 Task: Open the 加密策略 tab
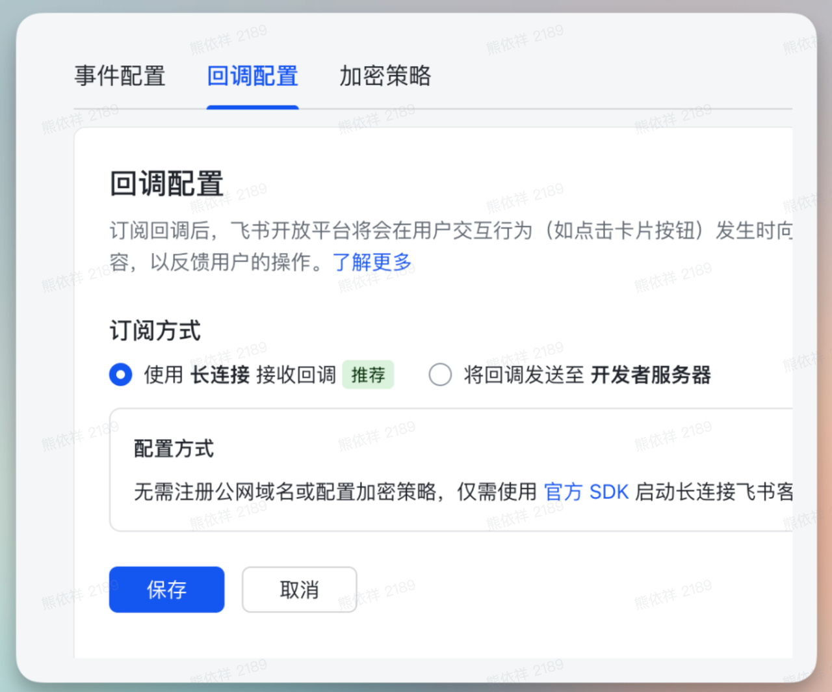[385, 76]
